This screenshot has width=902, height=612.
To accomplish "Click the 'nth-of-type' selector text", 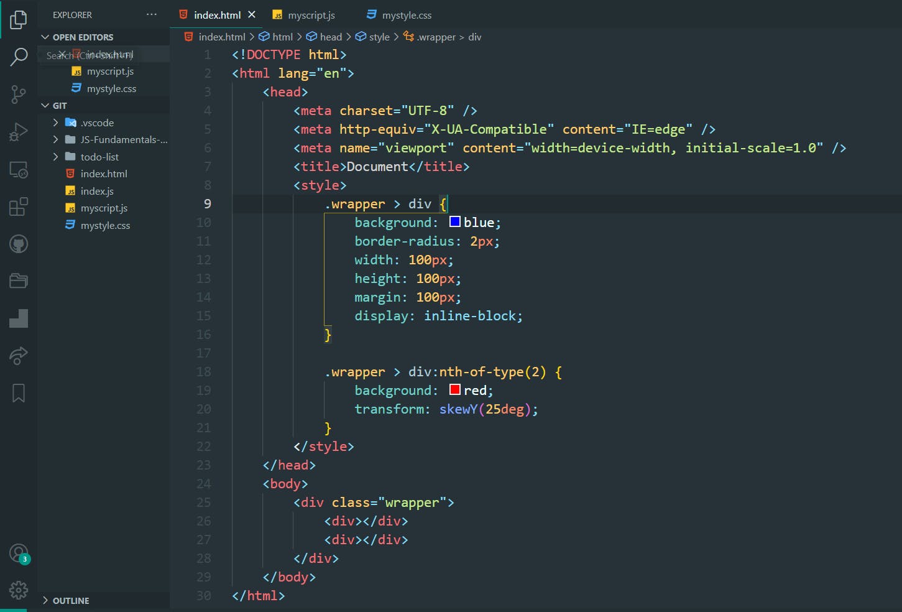I will click(482, 372).
